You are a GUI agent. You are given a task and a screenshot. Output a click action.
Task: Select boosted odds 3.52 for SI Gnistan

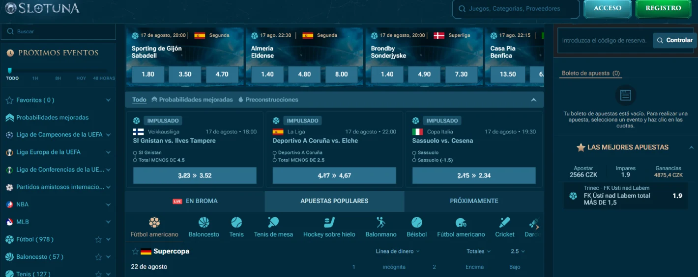(195, 176)
